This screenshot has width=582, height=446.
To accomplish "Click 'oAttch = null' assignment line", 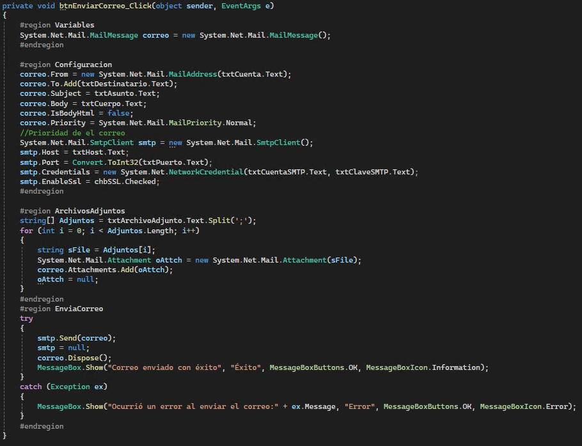I will [x=68, y=279].
